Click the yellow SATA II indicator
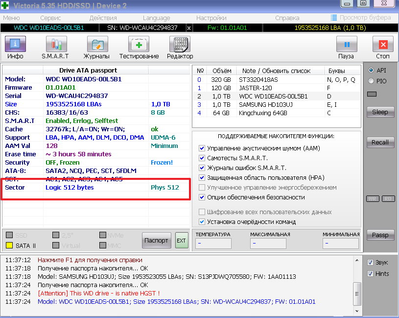Image resolution: width=399 pixels, height=318 pixels. (9, 245)
